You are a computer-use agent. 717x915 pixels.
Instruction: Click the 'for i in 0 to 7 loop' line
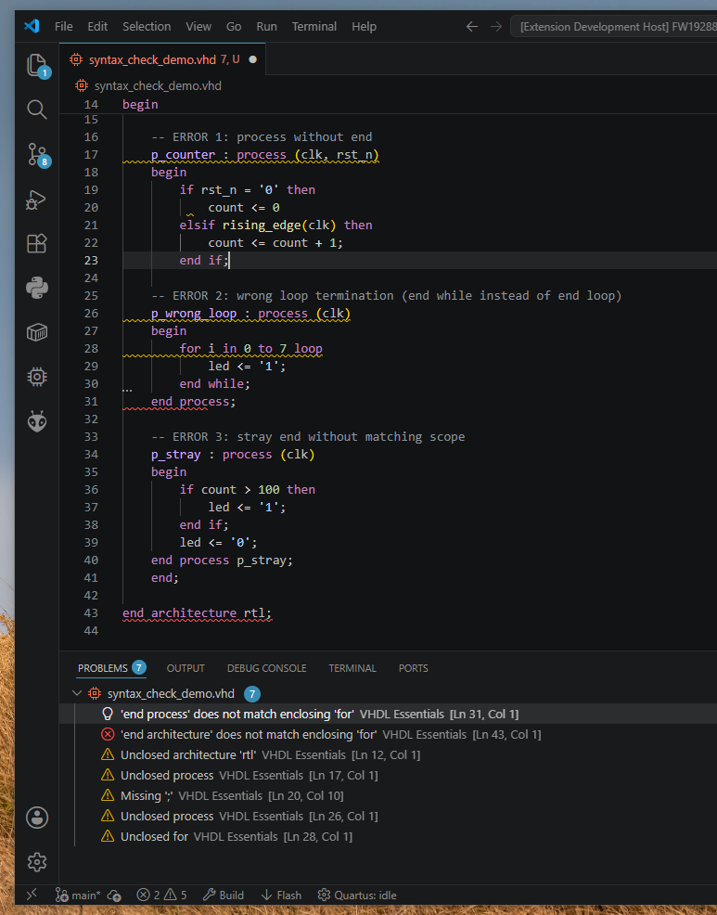[x=250, y=348]
